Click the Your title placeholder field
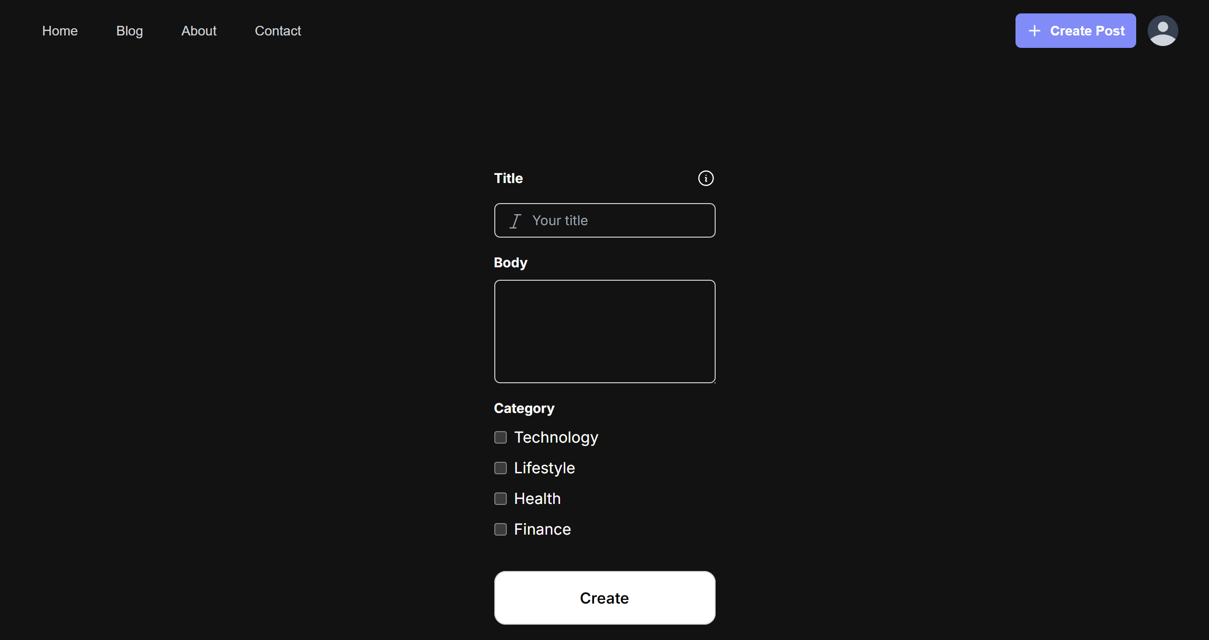1209x640 pixels. tap(604, 220)
